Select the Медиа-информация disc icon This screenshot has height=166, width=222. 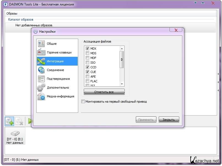[41, 96]
